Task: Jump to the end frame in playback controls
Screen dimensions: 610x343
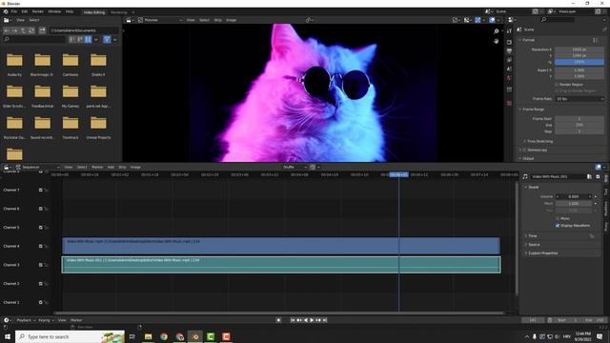Action: [325, 320]
